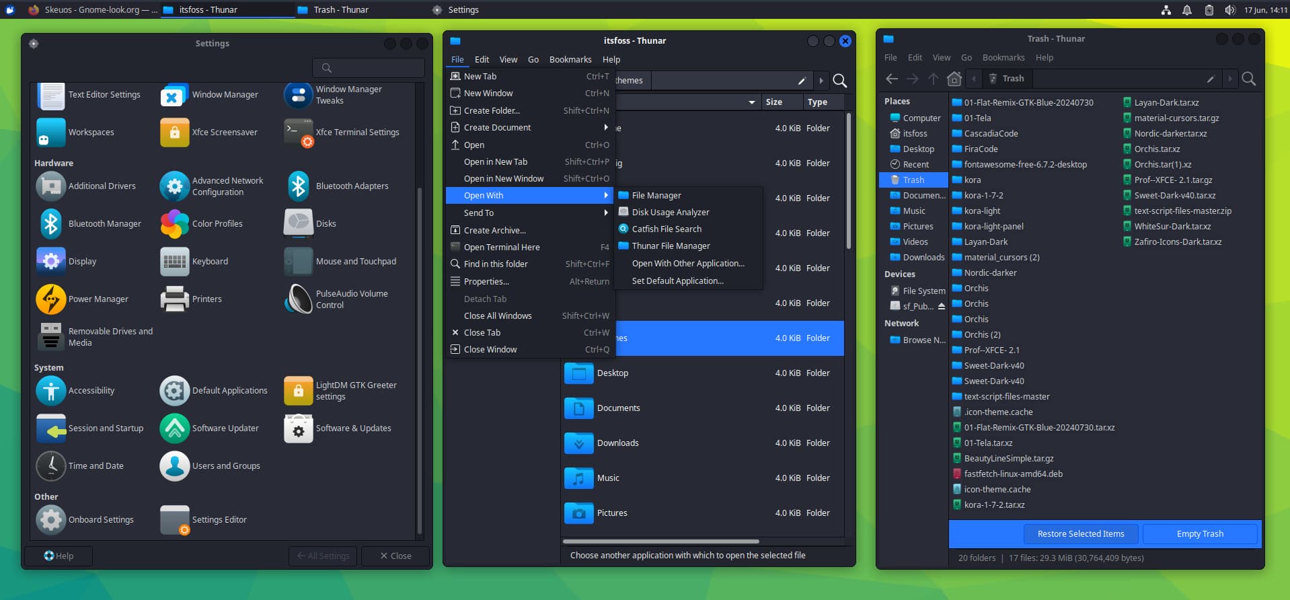Switch to Skeuos Gnome-look.org taskbar window
This screenshot has height=600, width=1290.
pyautogui.click(x=91, y=10)
